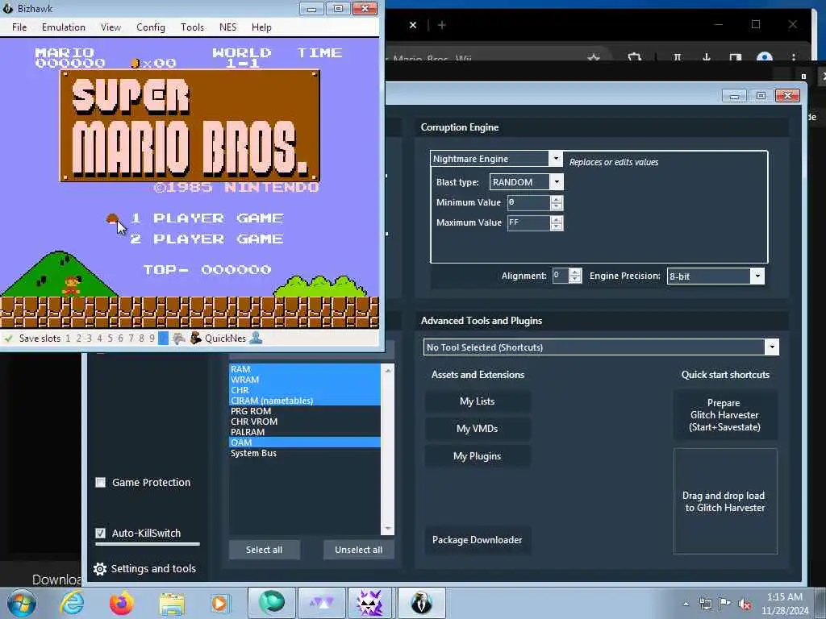Click the My VMDs button
This screenshot has width=826, height=619.
pos(478,429)
